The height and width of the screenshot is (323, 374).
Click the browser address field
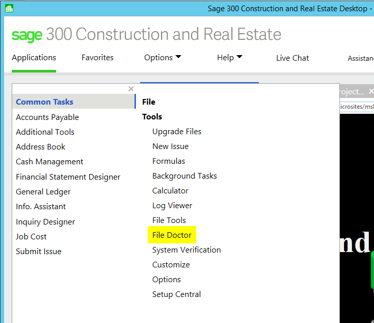(357, 107)
